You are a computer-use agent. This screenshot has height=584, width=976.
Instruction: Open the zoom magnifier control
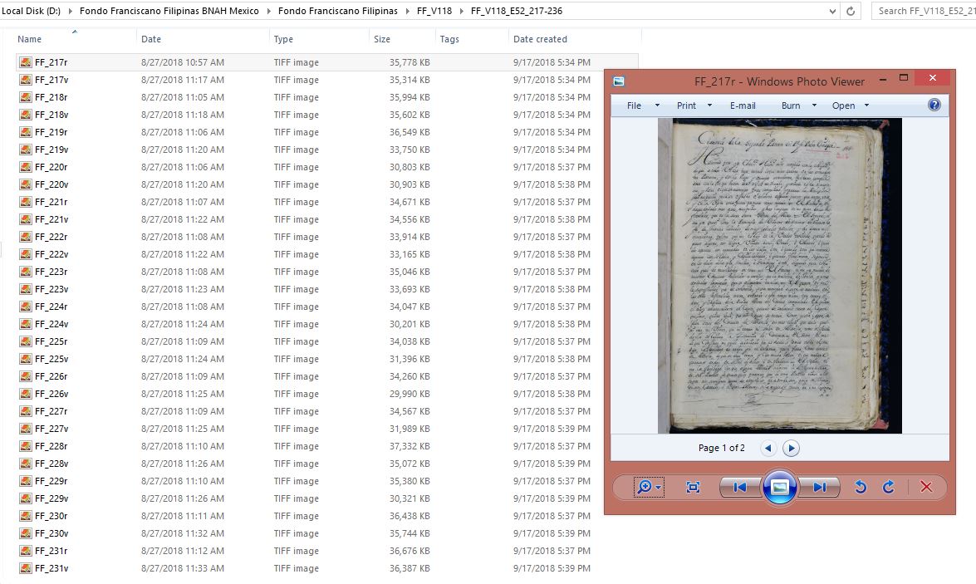point(648,488)
